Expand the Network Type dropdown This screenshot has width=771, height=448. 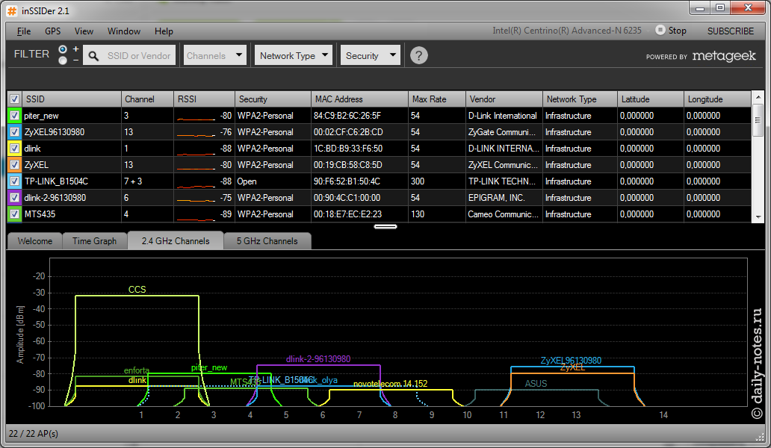[294, 55]
